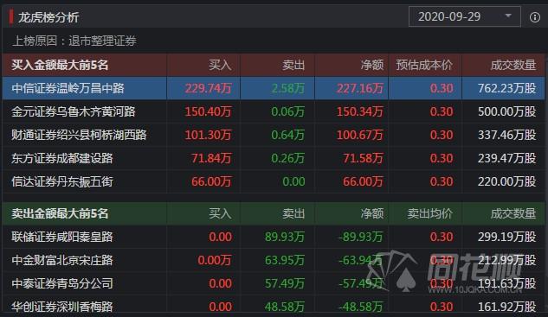This screenshot has height=317, width=548.
Task: Click volume 337.46万股
Action: click(506, 135)
